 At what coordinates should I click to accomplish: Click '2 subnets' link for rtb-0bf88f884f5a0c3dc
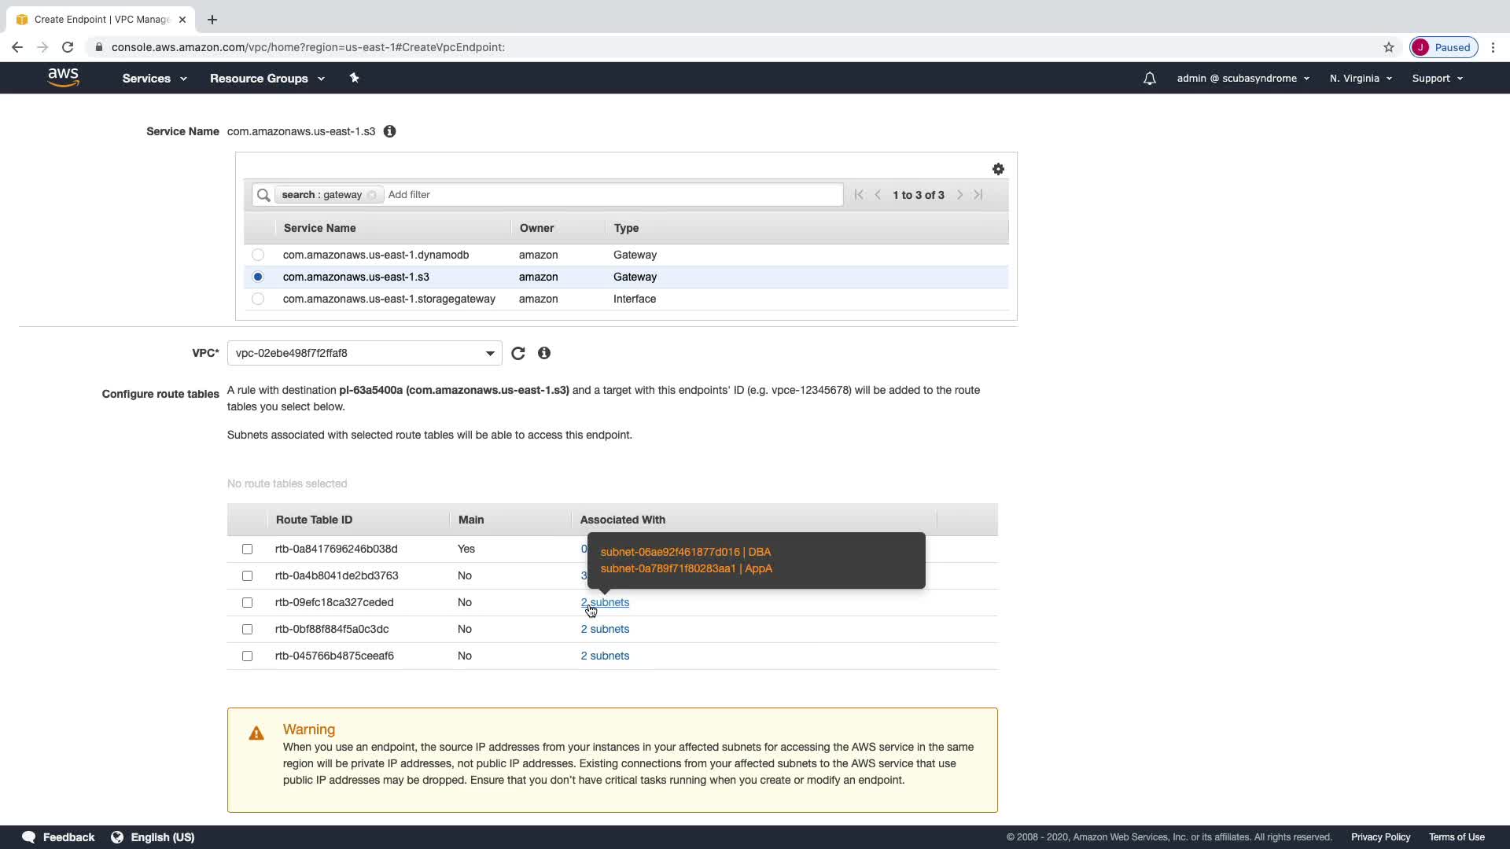coord(605,629)
